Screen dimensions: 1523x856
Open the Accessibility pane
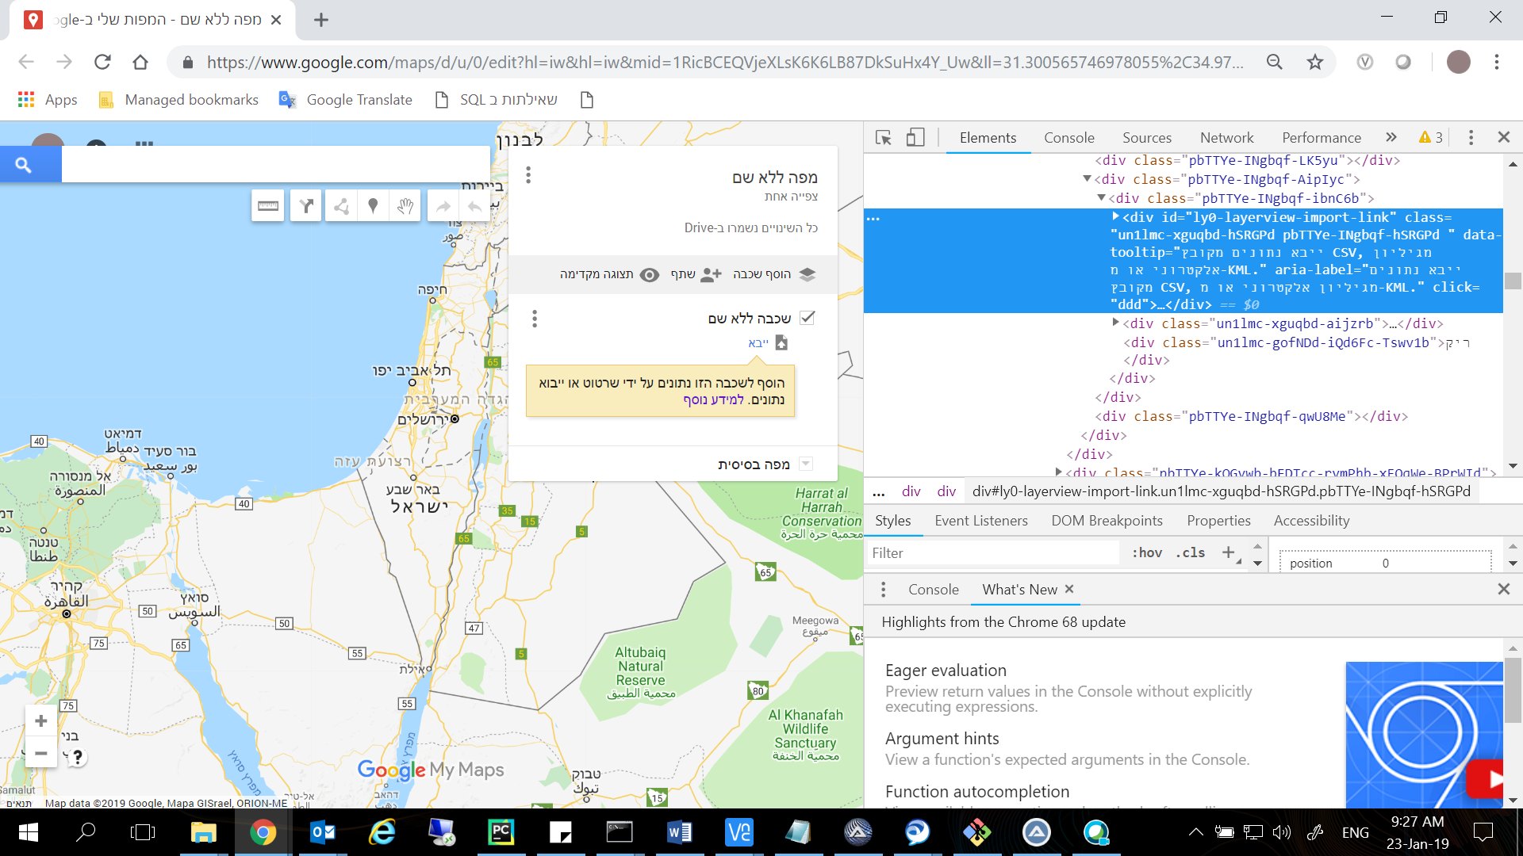(x=1311, y=521)
